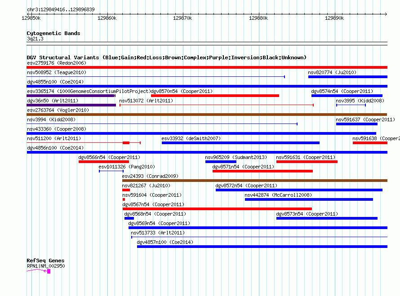Click esv3365174 (1000GenomesConsortiumPilotProject) label

(89, 91)
